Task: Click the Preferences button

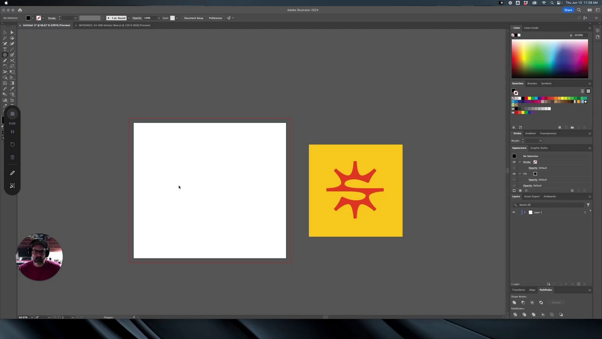Action: pyautogui.click(x=215, y=18)
